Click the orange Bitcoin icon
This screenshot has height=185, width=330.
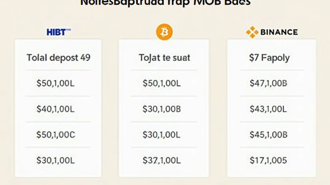click(x=164, y=32)
